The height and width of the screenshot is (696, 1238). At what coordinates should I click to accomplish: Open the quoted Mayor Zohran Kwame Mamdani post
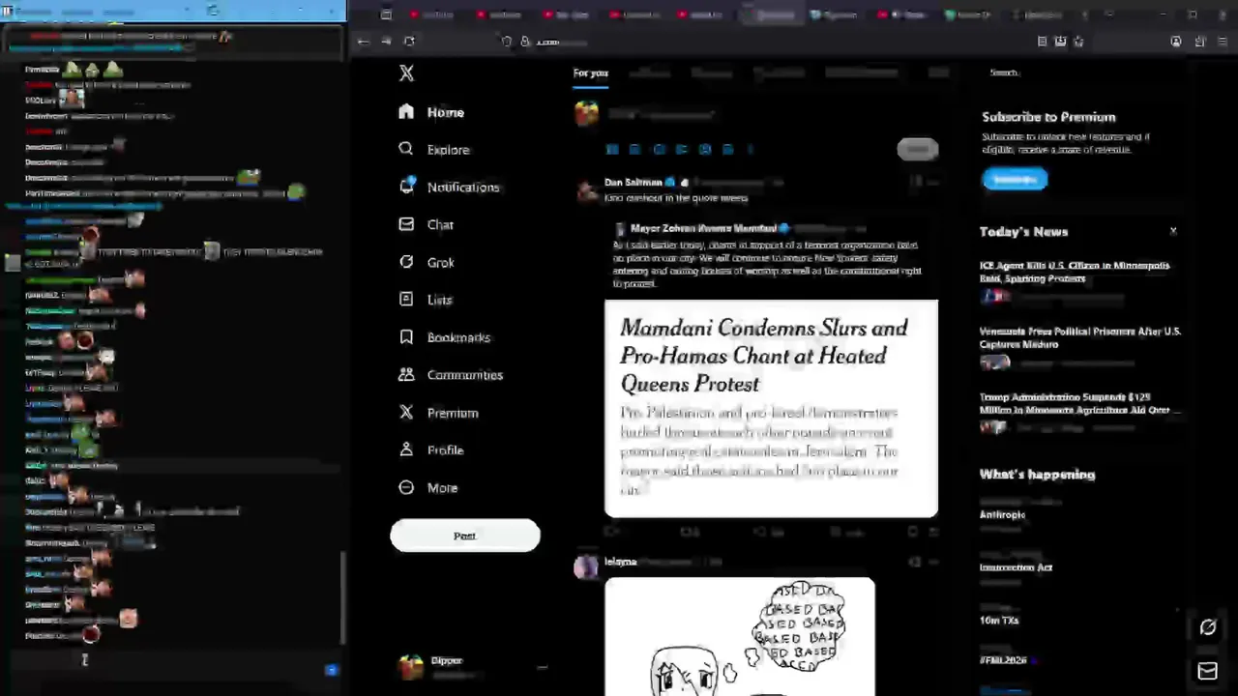click(x=770, y=255)
